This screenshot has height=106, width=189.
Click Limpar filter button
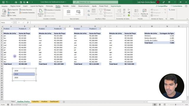click(107, 10)
